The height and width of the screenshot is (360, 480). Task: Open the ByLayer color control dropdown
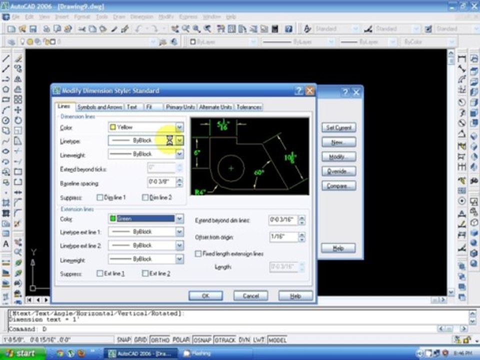[x=253, y=41]
